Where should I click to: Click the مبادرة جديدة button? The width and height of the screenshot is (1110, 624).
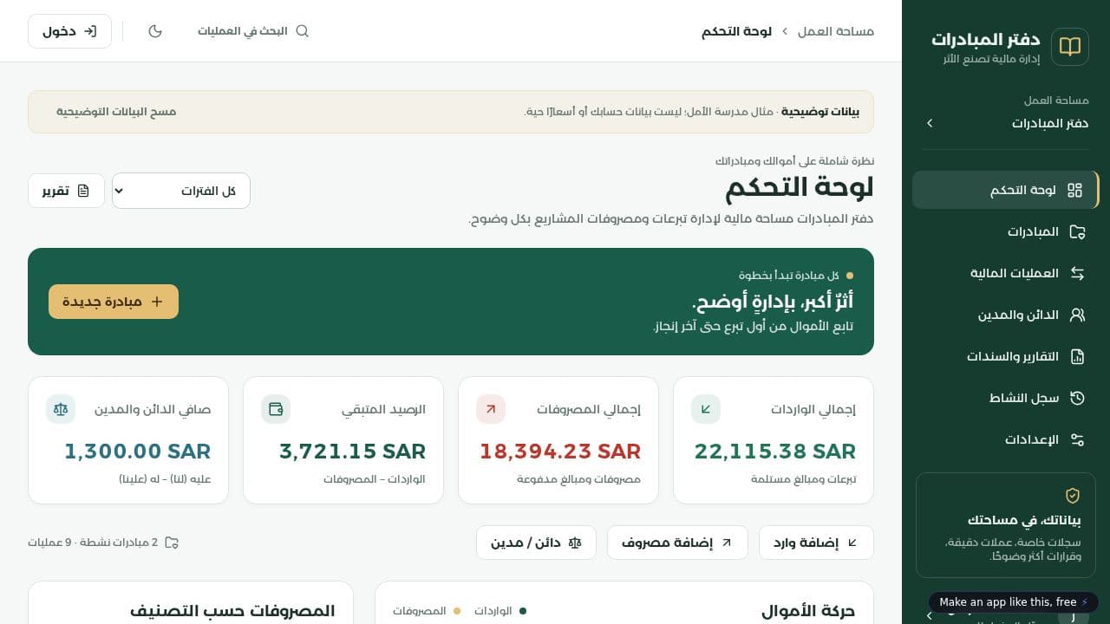click(x=114, y=302)
